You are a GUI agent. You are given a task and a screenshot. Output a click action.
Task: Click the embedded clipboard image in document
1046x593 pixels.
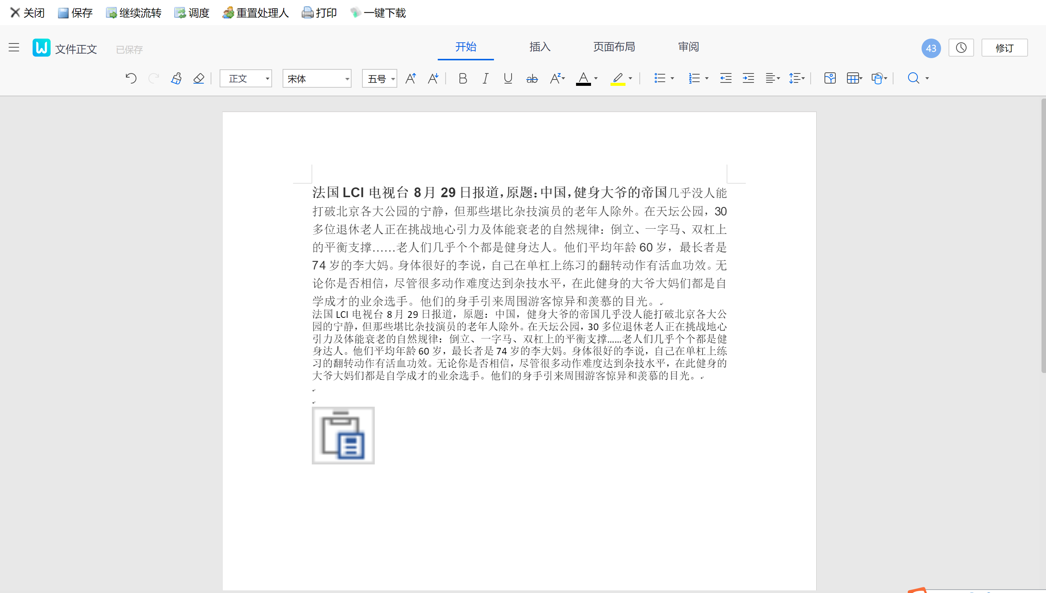click(343, 436)
